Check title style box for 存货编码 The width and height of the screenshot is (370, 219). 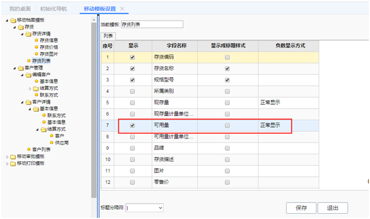227,57
